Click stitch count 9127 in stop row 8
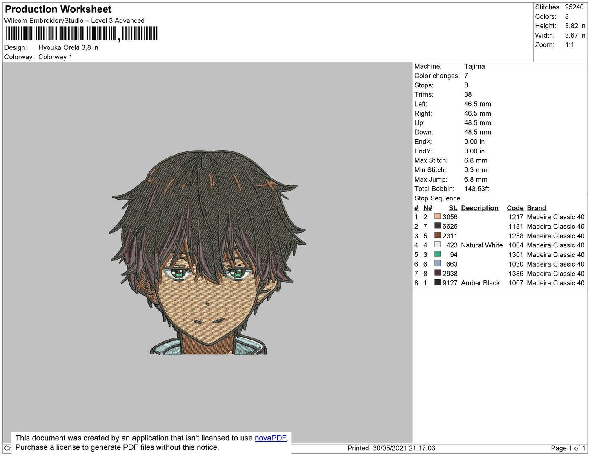 (x=450, y=283)
